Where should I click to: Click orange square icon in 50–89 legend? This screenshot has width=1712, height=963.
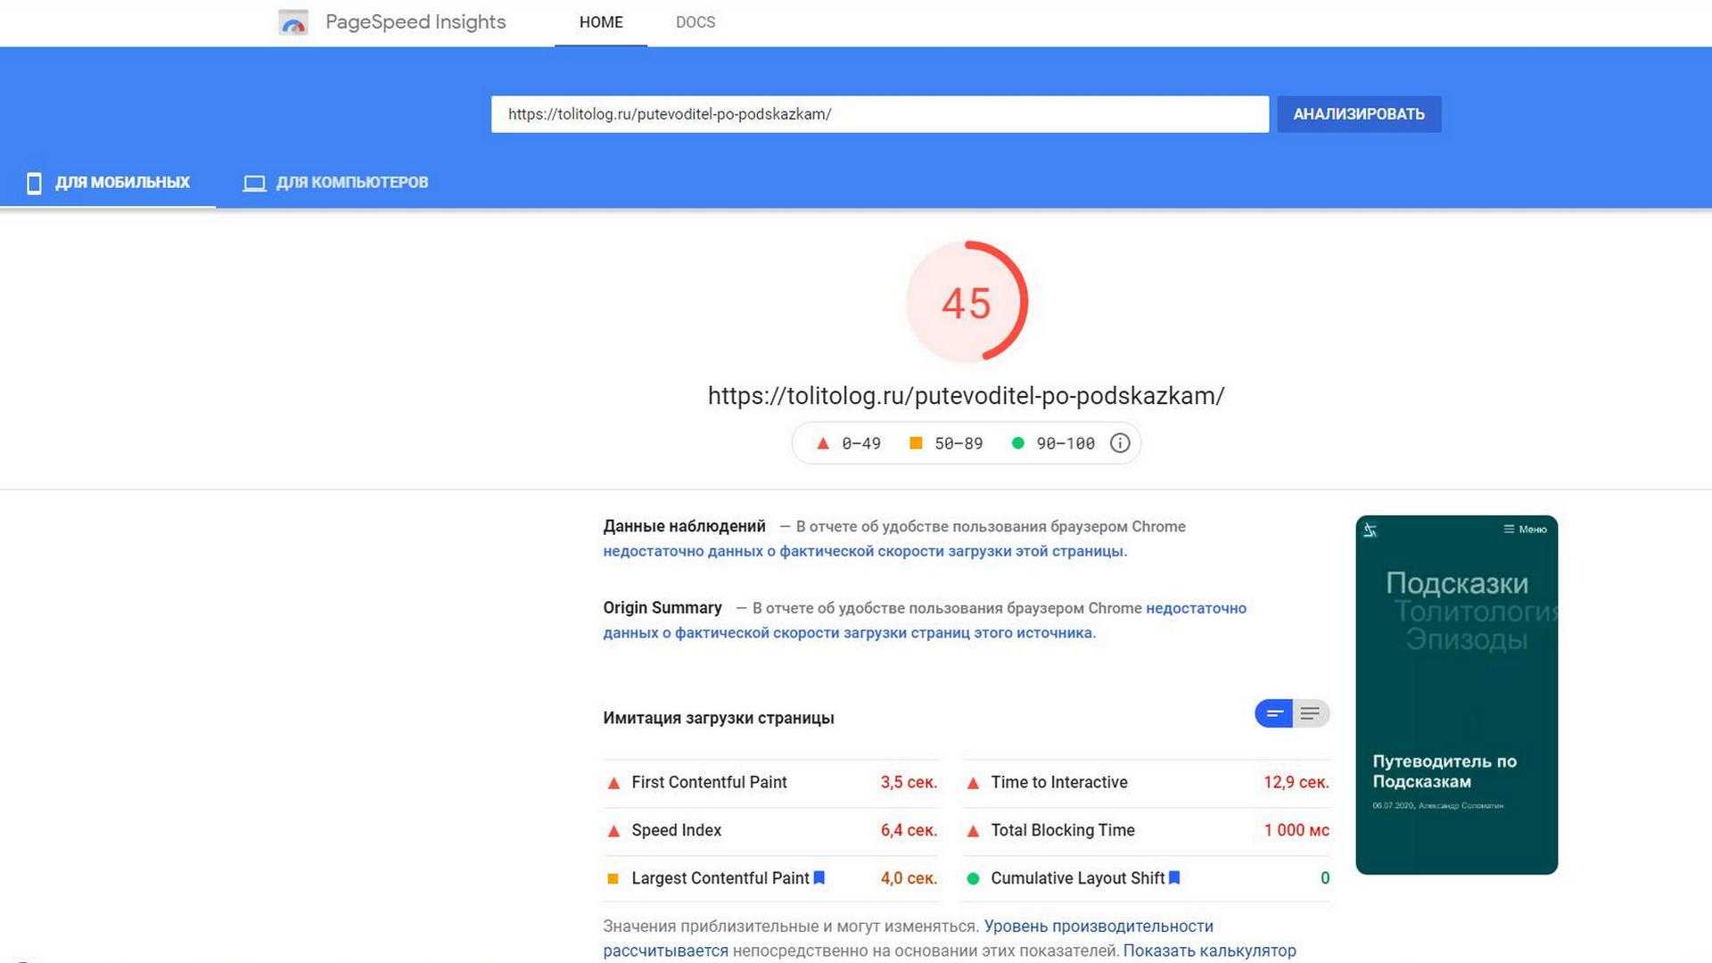click(916, 443)
